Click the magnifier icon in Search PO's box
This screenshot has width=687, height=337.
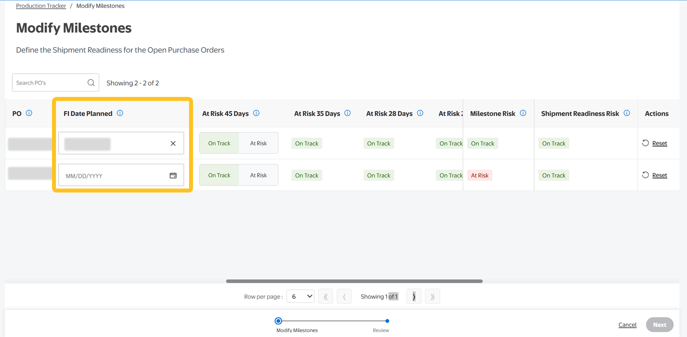click(91, 83)
